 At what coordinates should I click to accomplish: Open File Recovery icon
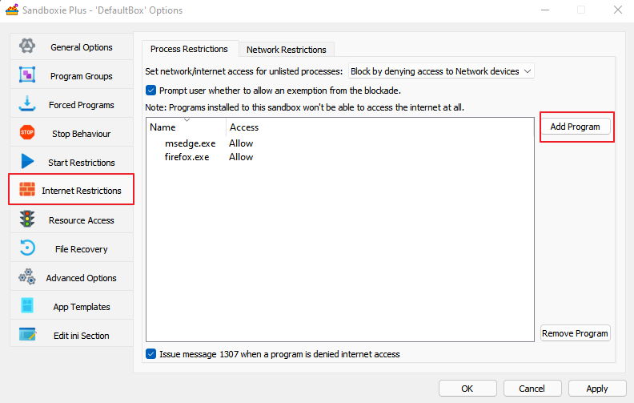[27, 249]
